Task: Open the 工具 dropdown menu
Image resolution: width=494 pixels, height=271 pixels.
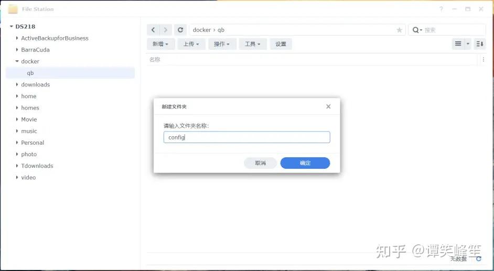Action: [253, 44]
